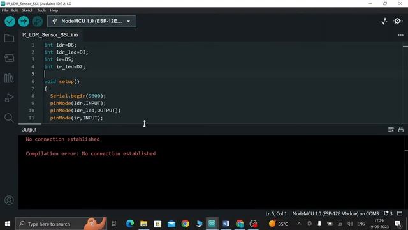Click line number 8 in gutter
Image resolution: width=408 pixels, height=230 pixels.
pos(33,96)
